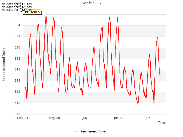Click the 'Jun 5' x-axis tick label
The height and width of the screenshot is (137, 183).
pyautogui.click(x=118, y=118)
